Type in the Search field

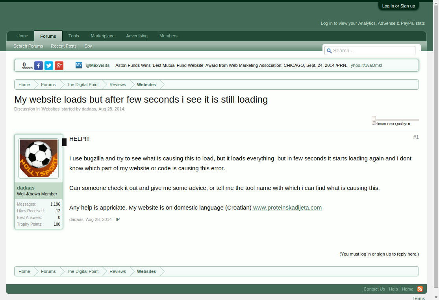[x=373, y=51]
